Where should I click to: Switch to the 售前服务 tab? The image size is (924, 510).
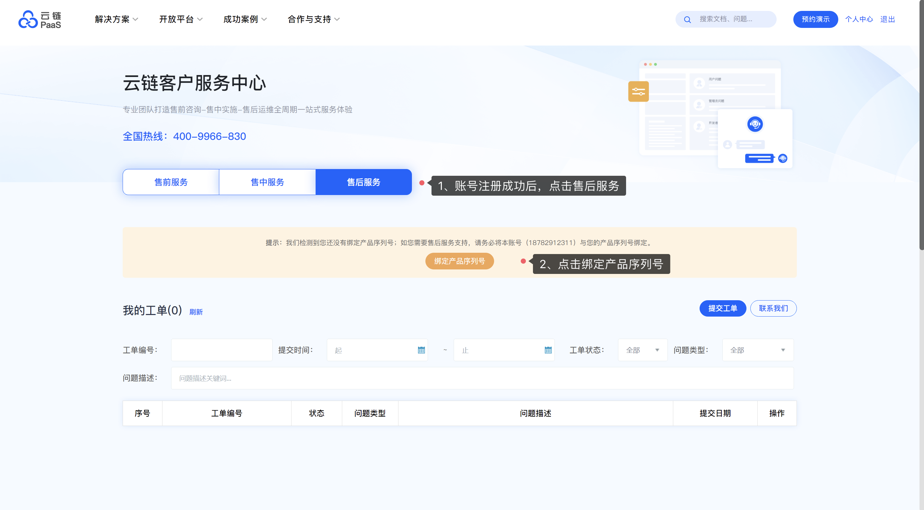point(171,182)
